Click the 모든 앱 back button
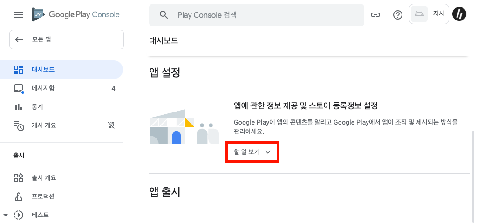Screen dimensions: 477x223 coord(67,39)
